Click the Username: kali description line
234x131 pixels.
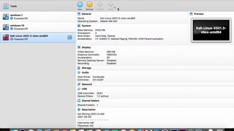pyautogui.click(x=86, y=123)
